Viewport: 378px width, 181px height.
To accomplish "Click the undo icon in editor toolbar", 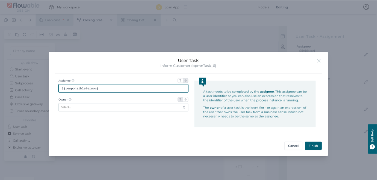I will [25, 35].
